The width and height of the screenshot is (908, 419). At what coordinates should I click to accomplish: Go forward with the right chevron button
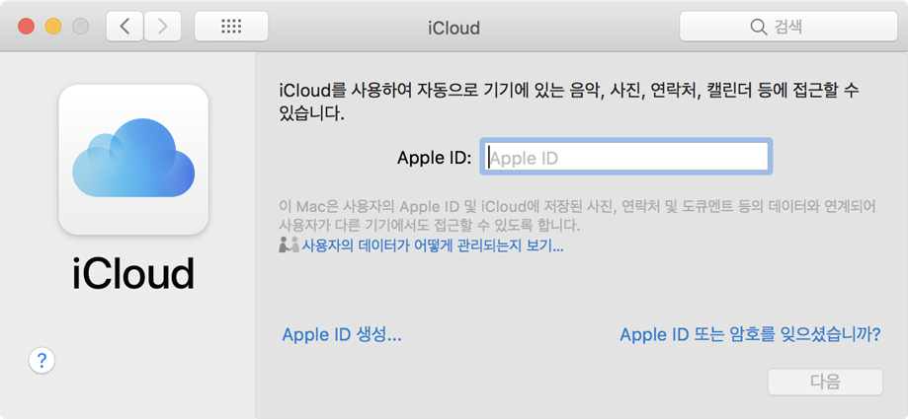click(163, 27)
